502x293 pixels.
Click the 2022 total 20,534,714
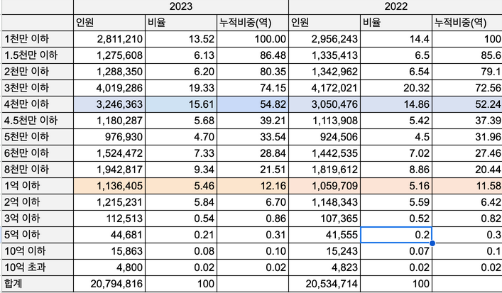point(324,284)
